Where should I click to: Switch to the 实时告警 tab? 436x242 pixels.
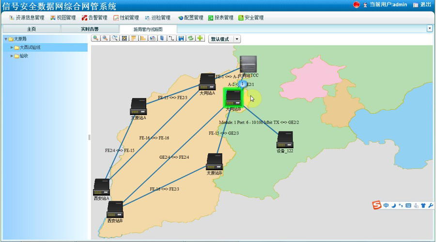[x=89, y=29]
